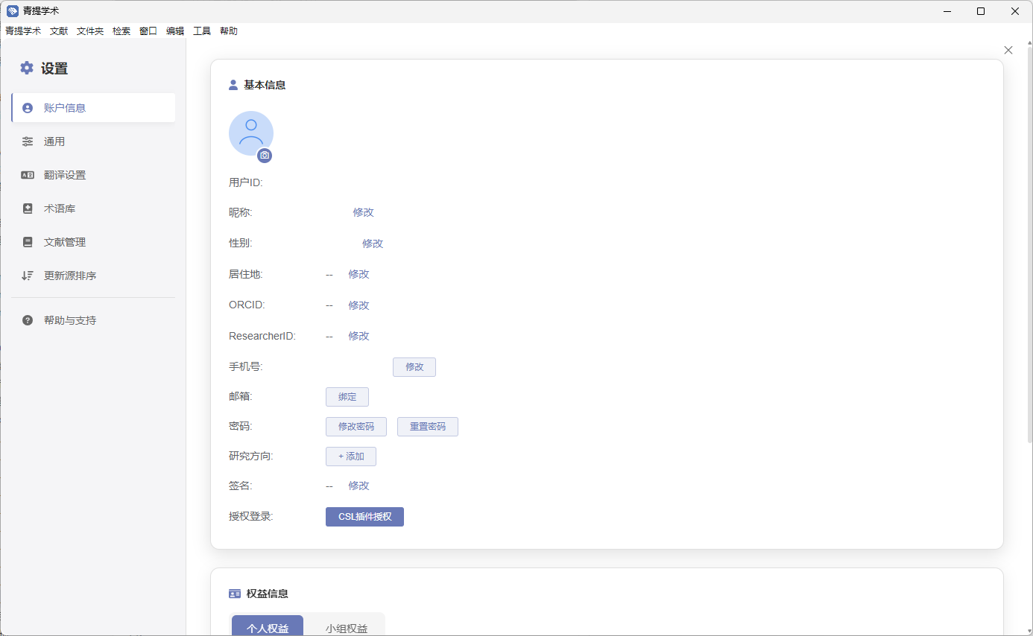The height and width of the screenshot is (636, 1033).
Task: Click the 修改密码 button
Action: click(356, 427)
